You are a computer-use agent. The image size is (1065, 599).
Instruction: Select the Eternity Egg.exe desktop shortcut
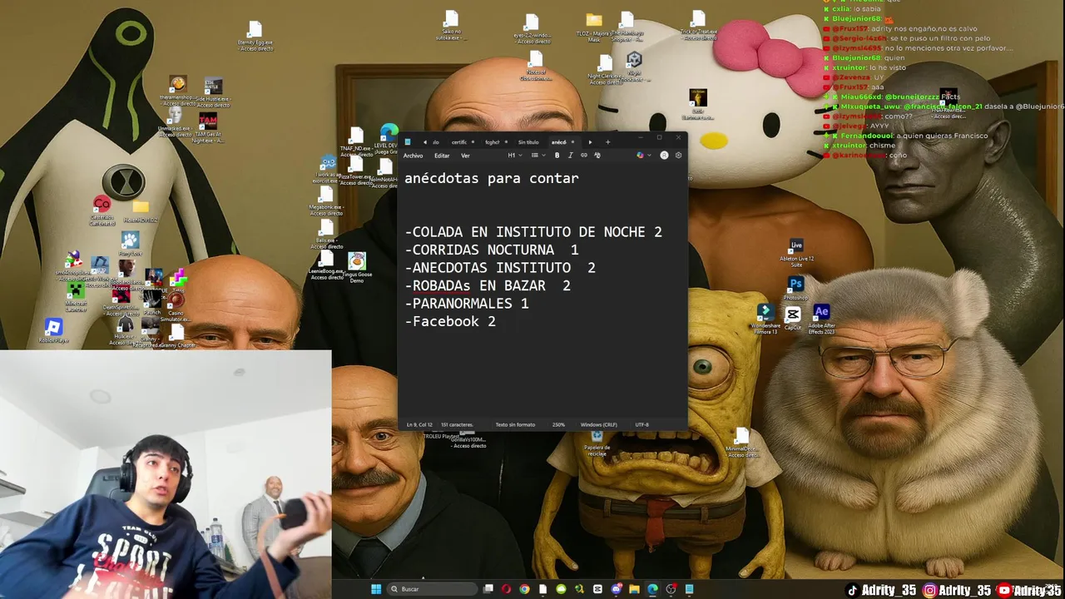pyautogui.click(x=255, y=37)
